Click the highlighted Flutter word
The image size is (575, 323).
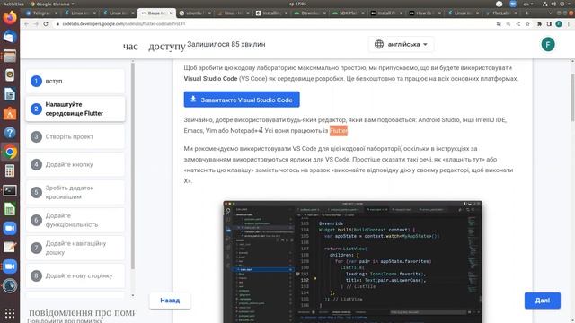pos(338,131)
